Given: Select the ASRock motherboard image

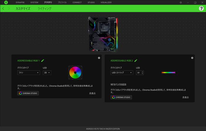Looking at the screenshot, I should pos(103,34).
